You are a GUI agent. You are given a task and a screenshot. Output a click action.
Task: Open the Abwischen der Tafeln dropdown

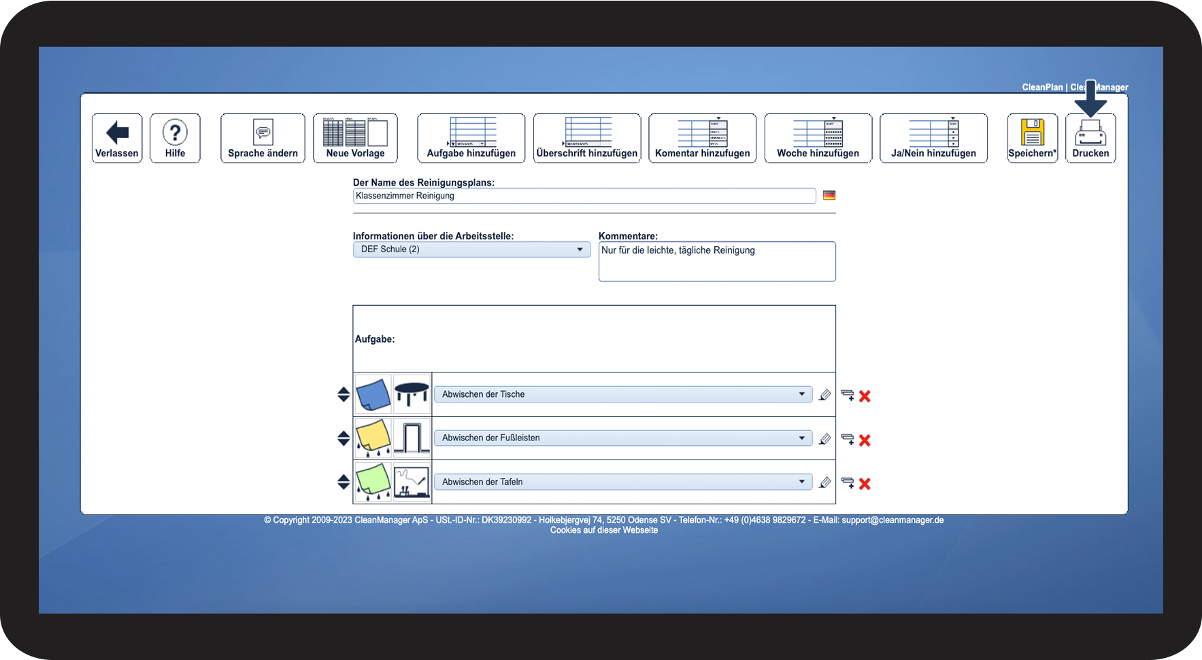(623, 482)
